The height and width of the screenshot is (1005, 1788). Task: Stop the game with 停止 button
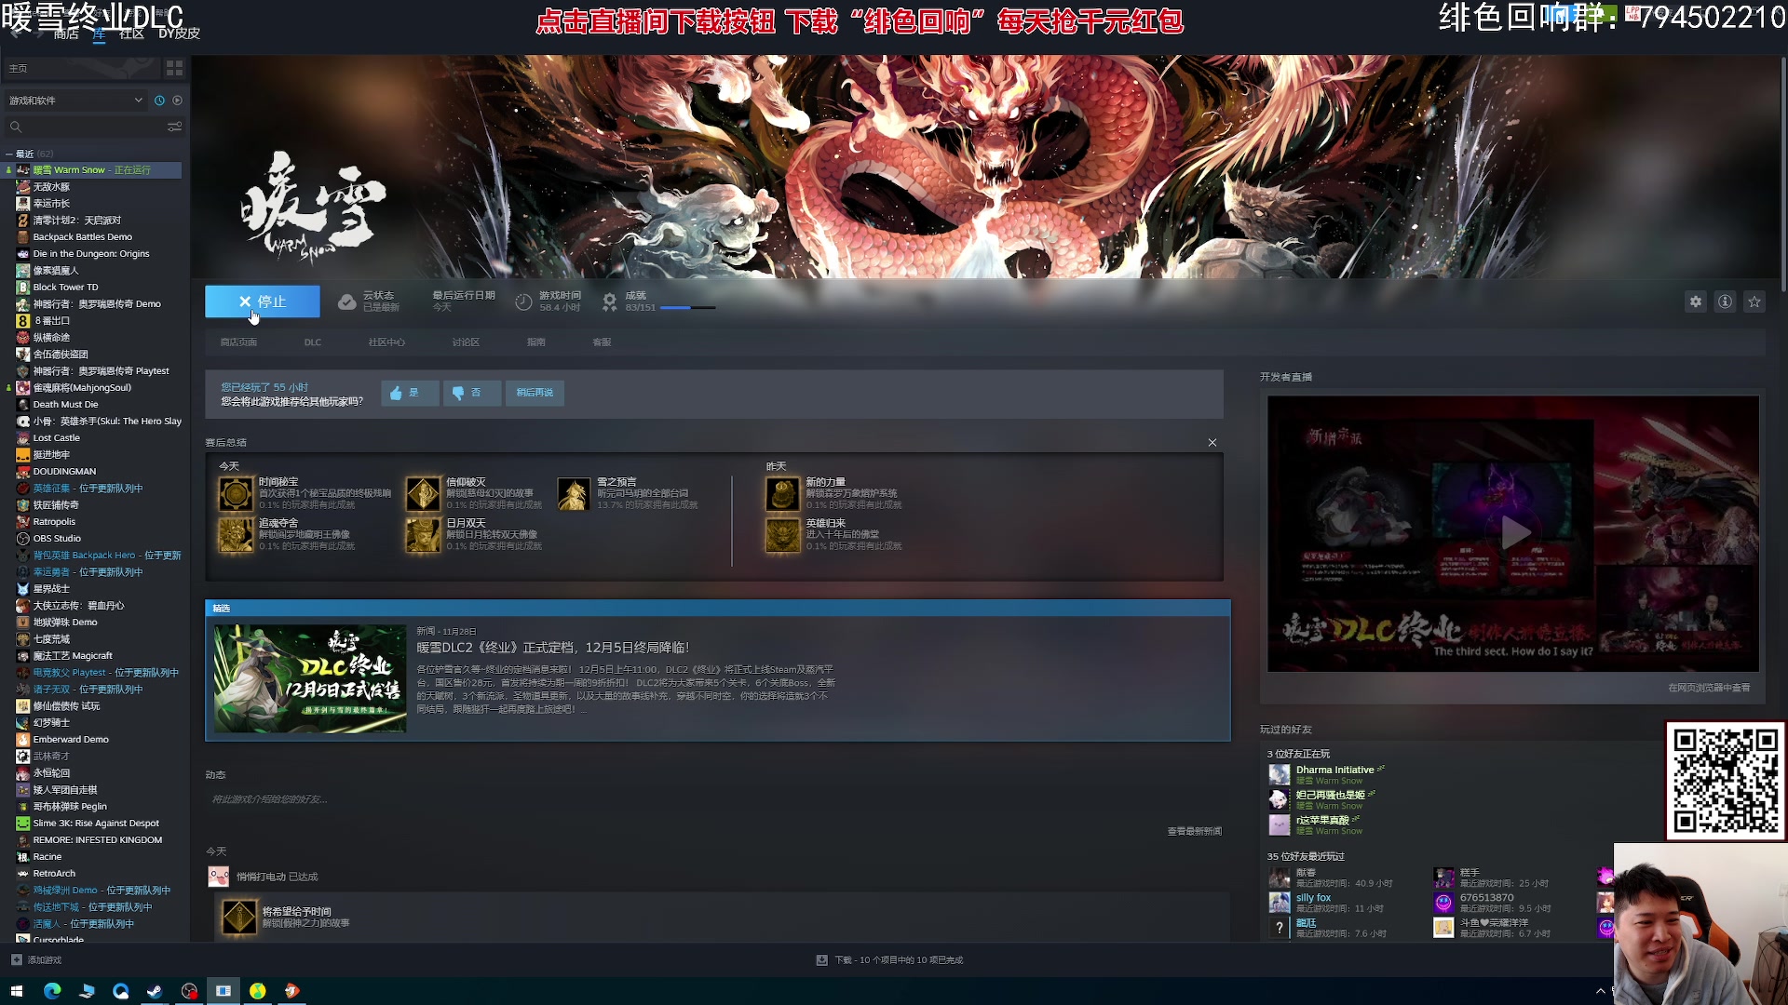tap(262, 301)
